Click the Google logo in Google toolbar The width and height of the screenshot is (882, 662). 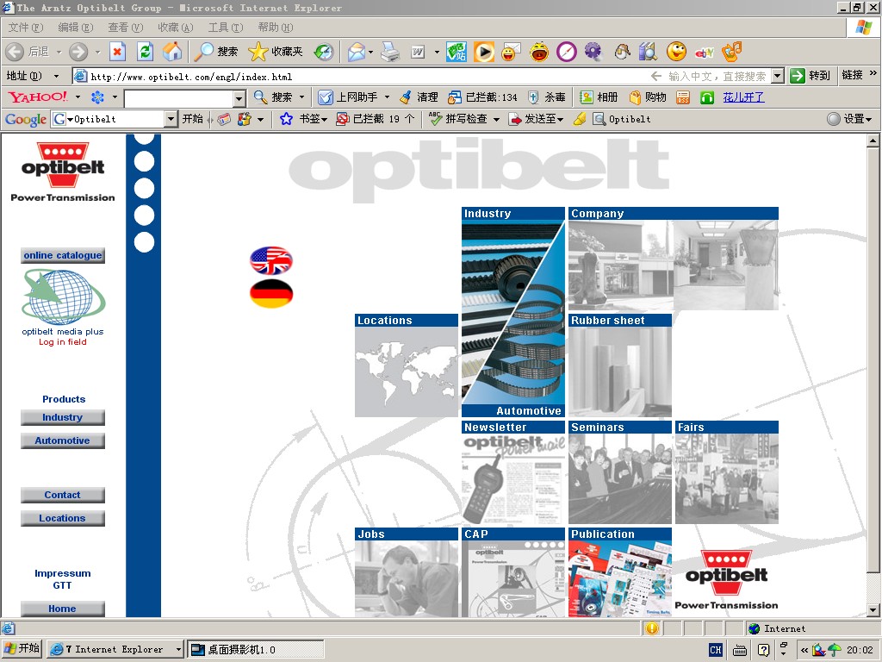[x=25, y=119]
